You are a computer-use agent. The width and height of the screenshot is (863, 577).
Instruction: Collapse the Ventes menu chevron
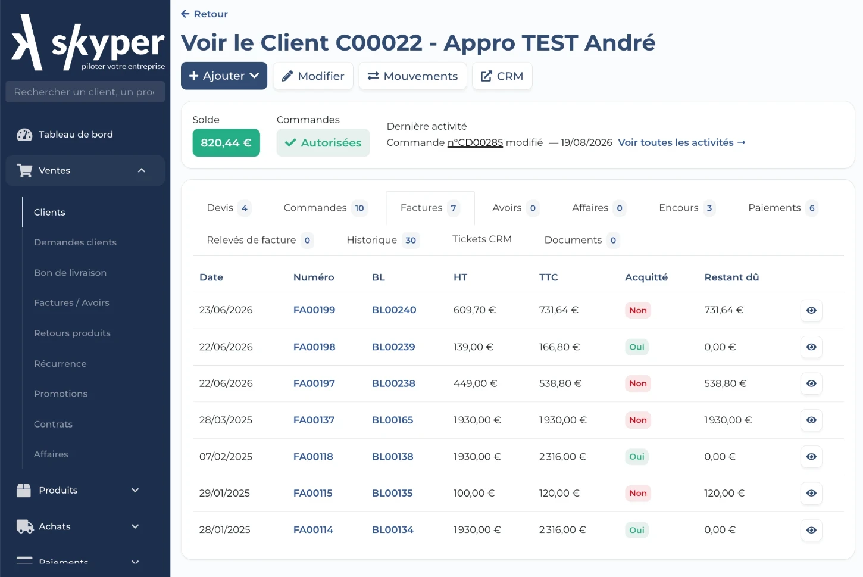[x=142, y=171]
